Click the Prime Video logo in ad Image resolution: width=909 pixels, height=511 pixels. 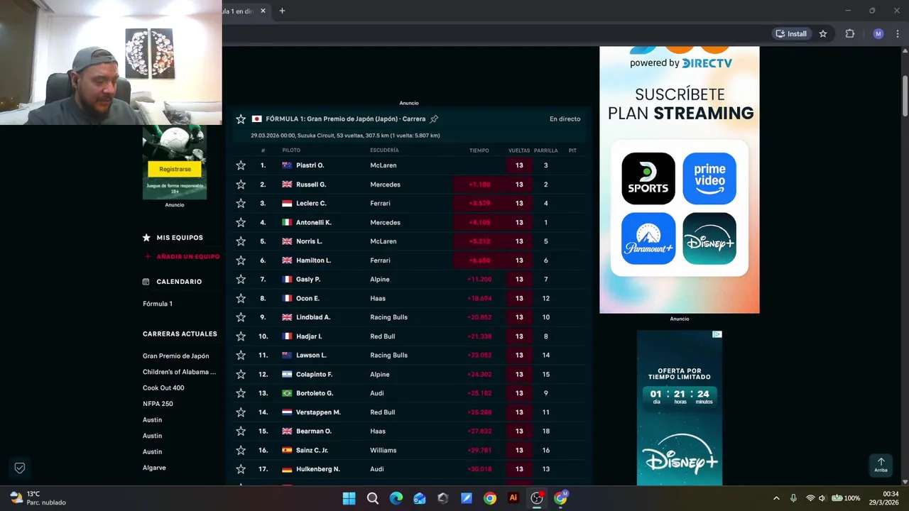[x=709, y=178]
